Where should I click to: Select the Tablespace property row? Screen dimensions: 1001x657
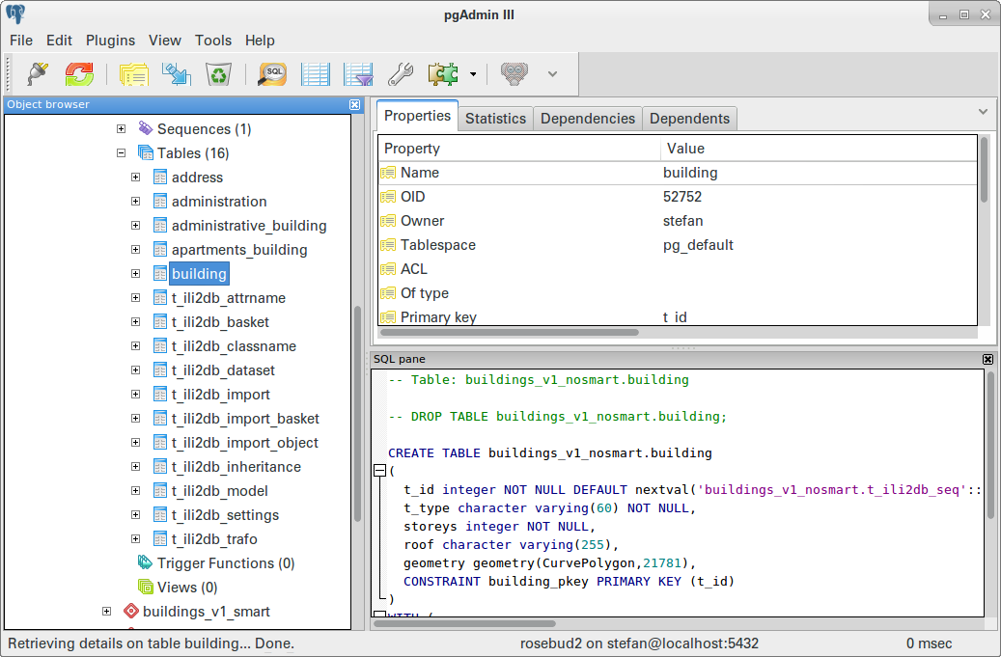pos(678,245)
